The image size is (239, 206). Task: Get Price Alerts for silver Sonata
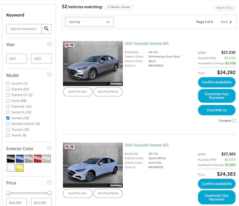pos(108,92)
